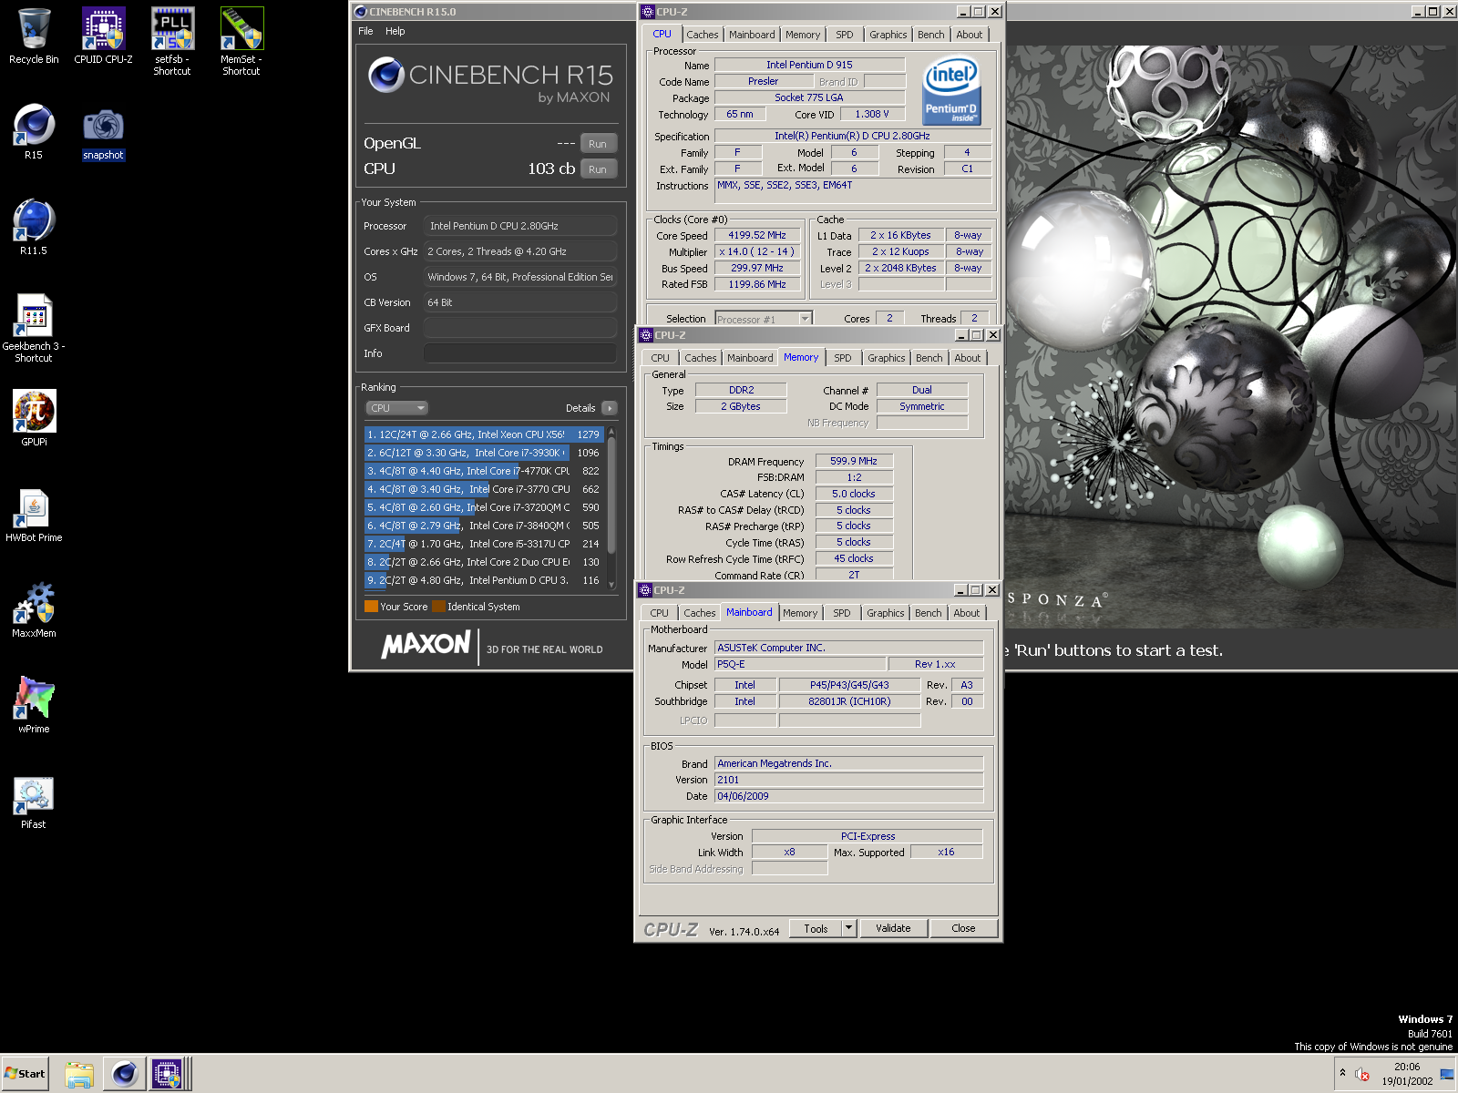Open Bench tab in top CPU-Z window
The height and width of the screenshot is (1093, 1458).
click(931, 35)
